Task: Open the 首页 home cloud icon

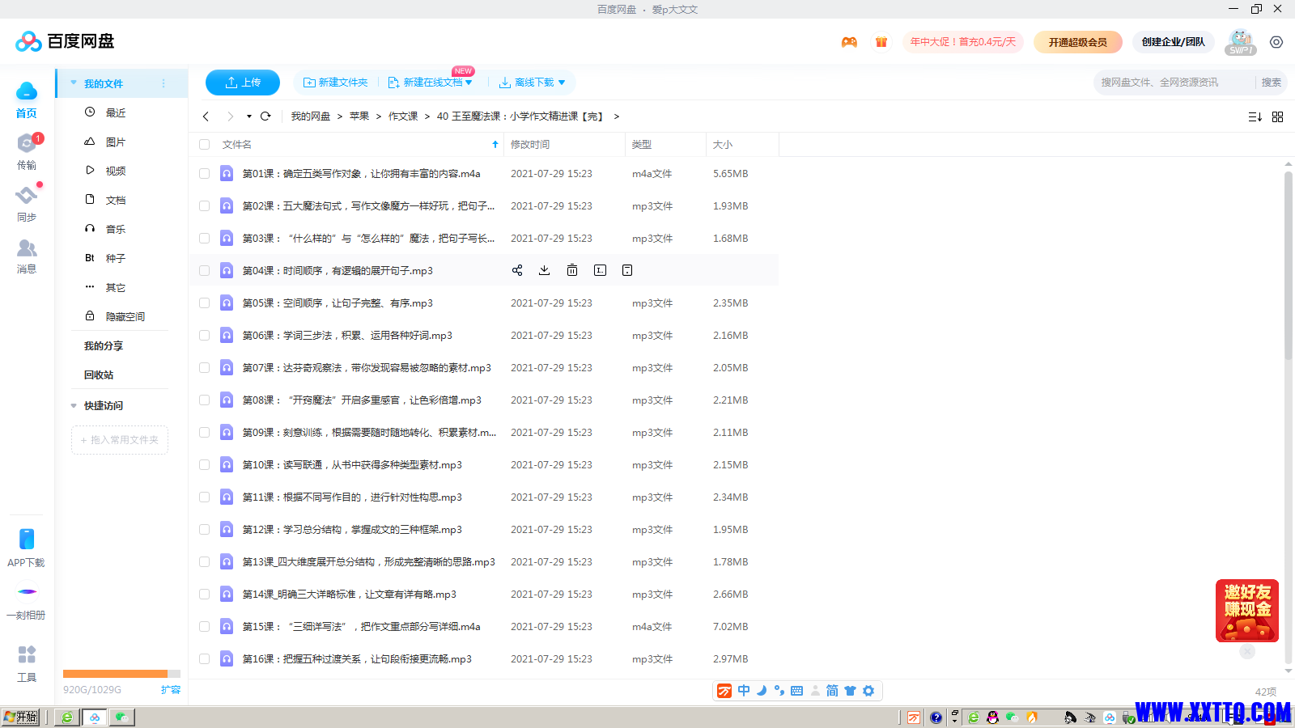Action: (27, 91)
